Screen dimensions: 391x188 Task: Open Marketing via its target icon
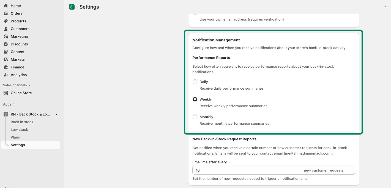coord(6,36)
